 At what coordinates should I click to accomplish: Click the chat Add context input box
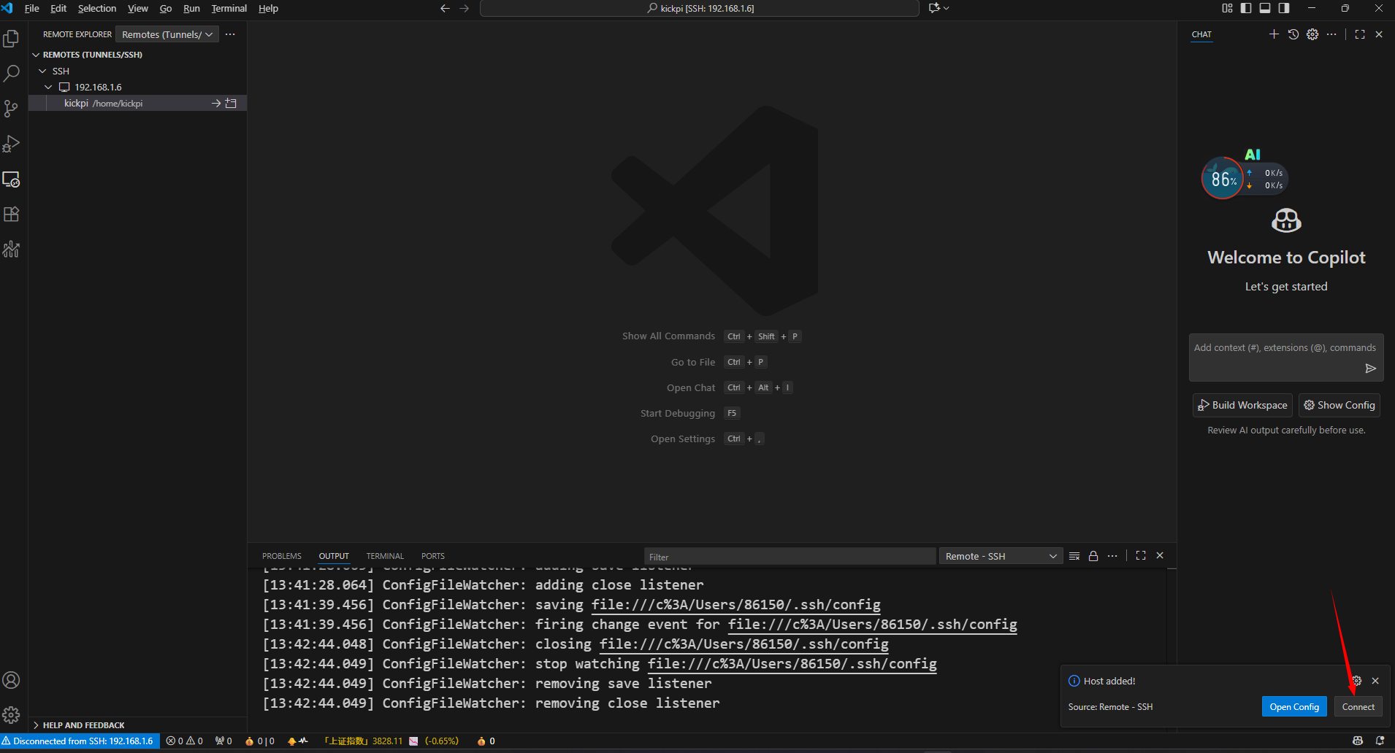coord(1285,348)
